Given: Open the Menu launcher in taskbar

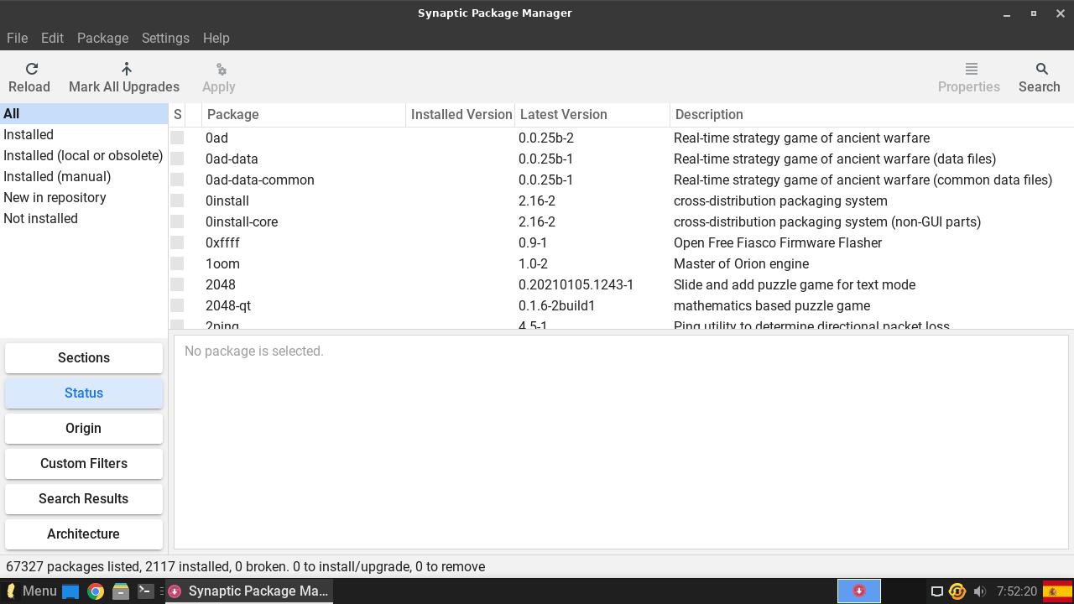Looking at the screenshot, I should pos(30,591).
